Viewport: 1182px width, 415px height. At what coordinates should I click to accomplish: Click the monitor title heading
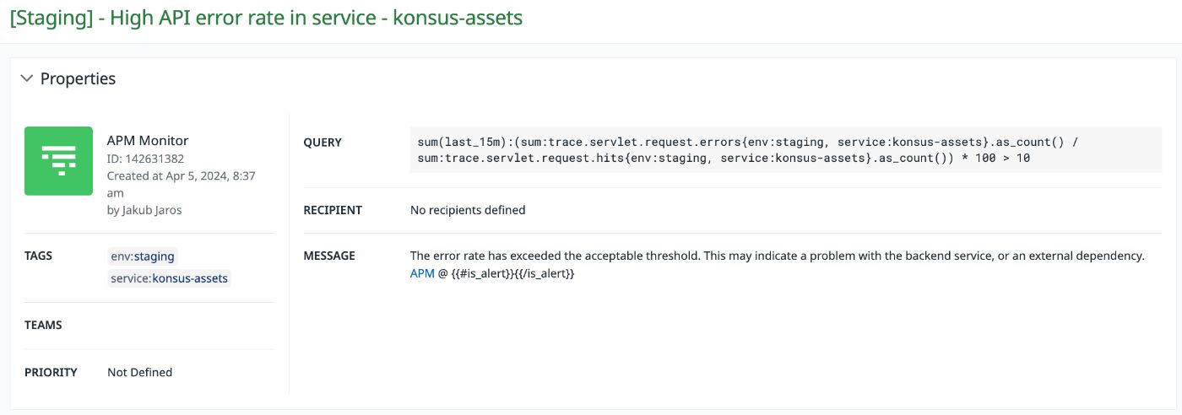point(267,18)
